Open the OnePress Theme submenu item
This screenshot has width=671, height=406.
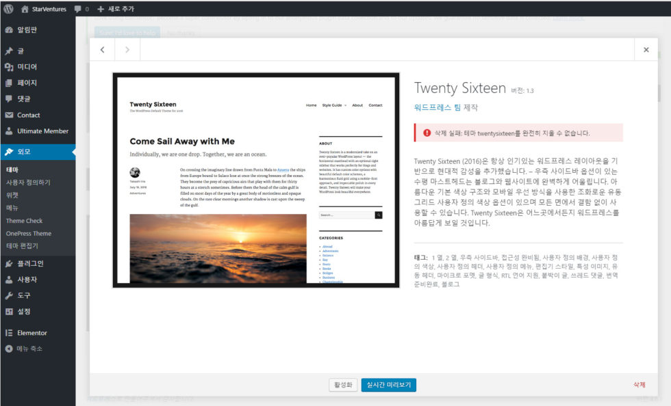coord(29,233)
